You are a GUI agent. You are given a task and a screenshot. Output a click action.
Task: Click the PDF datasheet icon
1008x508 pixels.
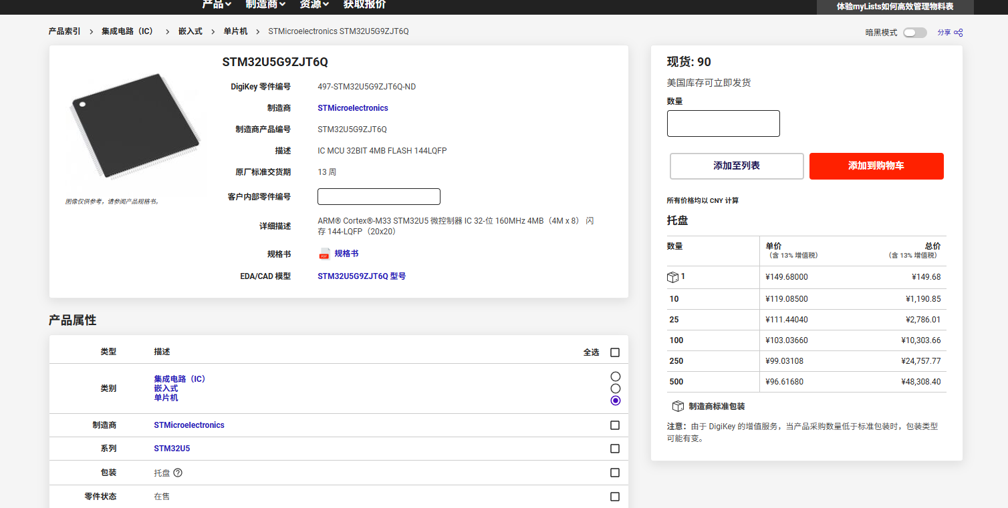pos(324,254)
